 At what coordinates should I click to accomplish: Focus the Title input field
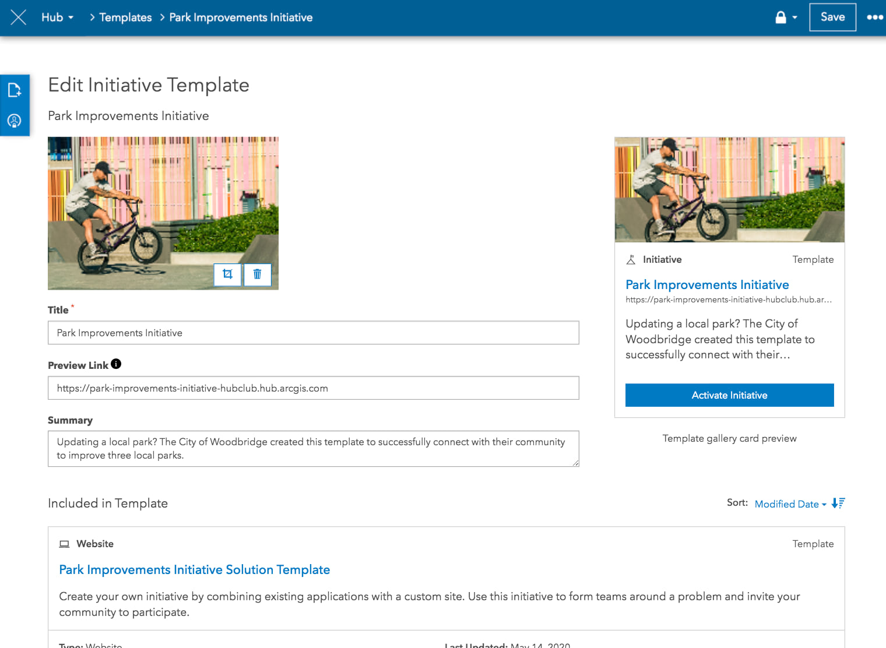[x=314, y=333]
